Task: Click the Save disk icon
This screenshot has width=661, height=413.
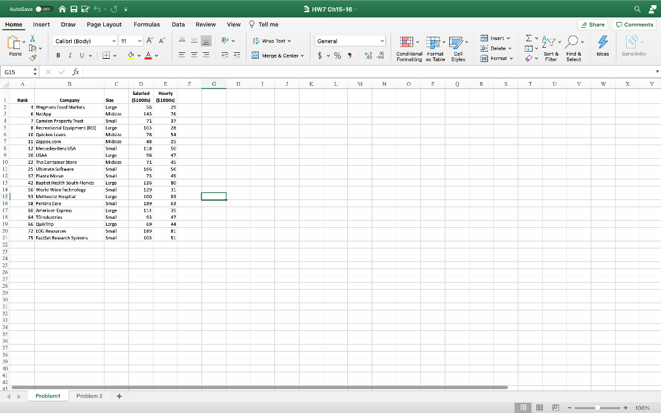Action: pos(74,9)
